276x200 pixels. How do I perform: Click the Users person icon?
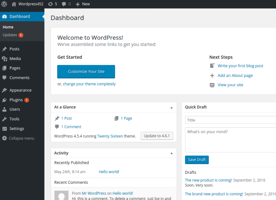point(4,109)
